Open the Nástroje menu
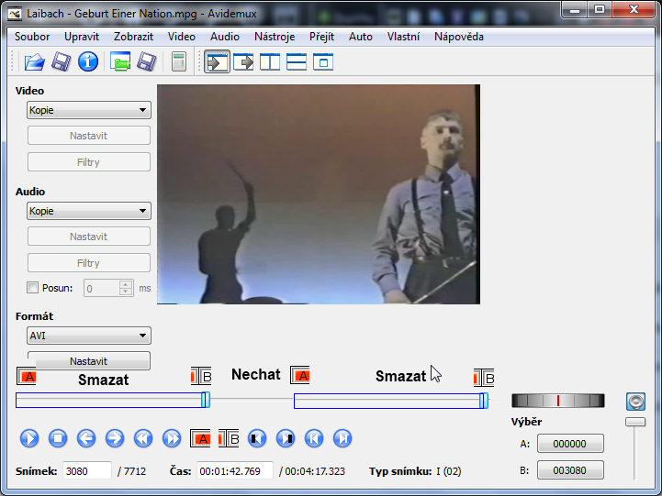Image resolution: width=662 pixels, height=496 pixels. (x=275, y=37)
